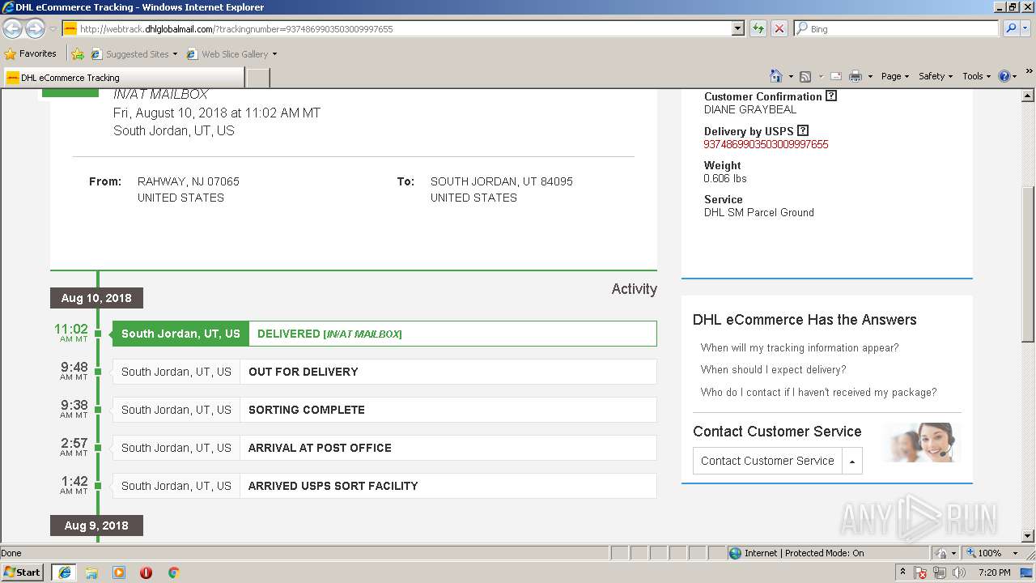Open Windows Explorer folder taskbar icon
The height and width of the screenshot is (583, 1036).
(91, 572)
